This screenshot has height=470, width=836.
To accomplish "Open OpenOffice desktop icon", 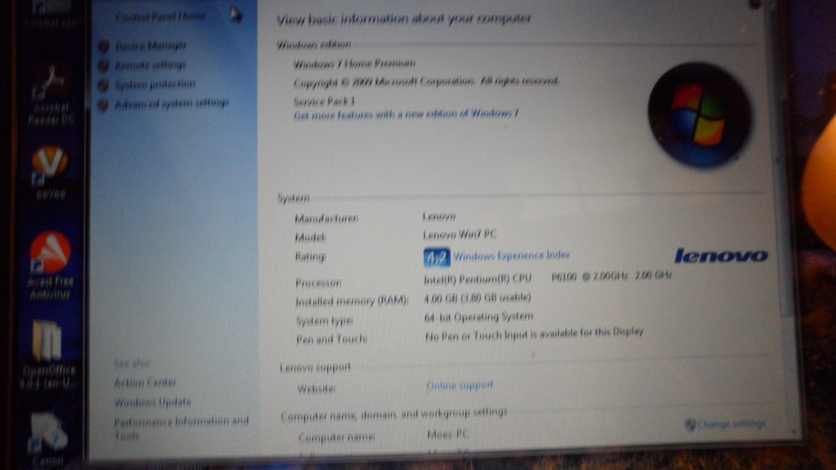I will pyautogui.click(x=49, y=355).
